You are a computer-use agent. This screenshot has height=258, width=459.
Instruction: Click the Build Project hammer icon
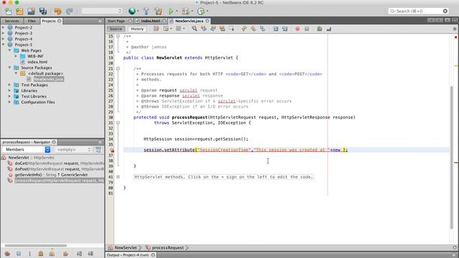[146, 11]
